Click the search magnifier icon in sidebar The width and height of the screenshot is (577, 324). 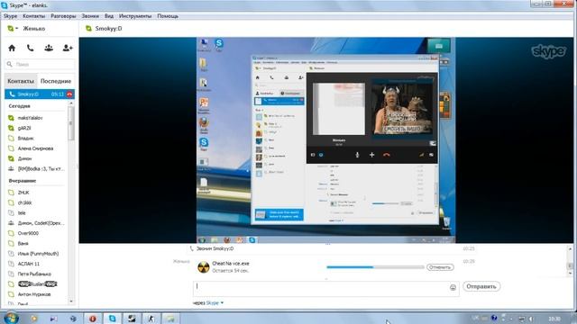[x=10, y=64]
